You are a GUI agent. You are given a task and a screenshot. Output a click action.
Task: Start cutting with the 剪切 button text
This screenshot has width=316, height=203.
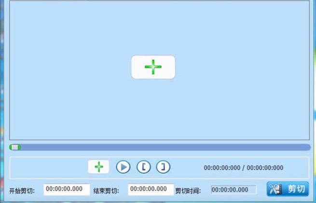(296, 189)
